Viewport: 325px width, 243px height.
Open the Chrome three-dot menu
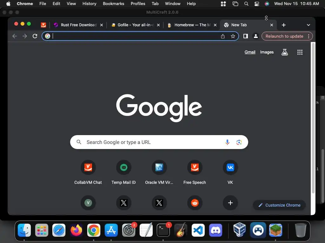pos(308,36)
